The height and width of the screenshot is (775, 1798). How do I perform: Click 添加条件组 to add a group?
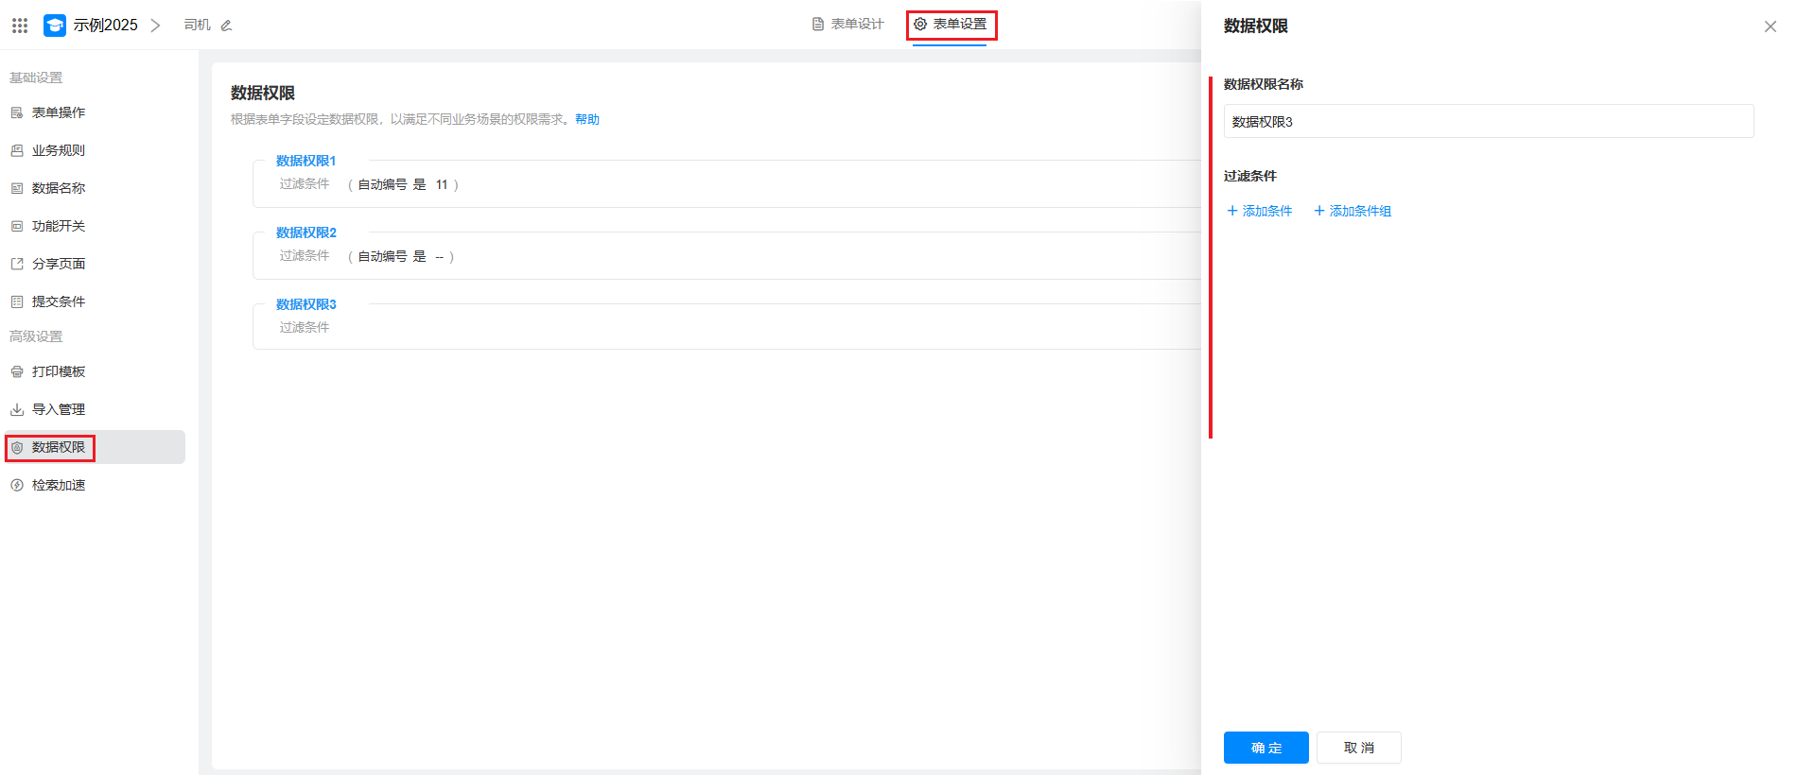[1353, 212]
